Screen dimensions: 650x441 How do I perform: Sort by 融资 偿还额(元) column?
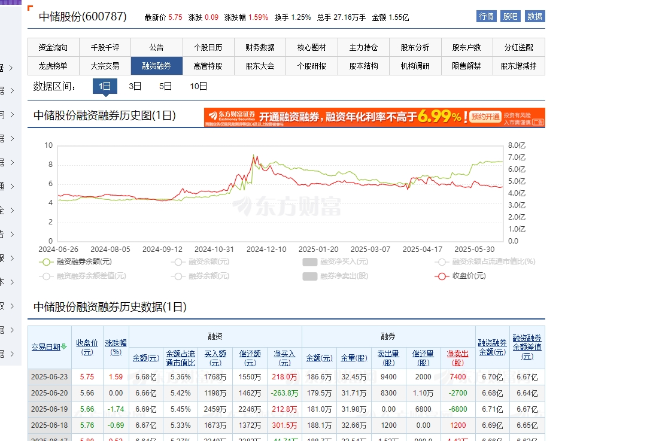click(x=250, y=358)
